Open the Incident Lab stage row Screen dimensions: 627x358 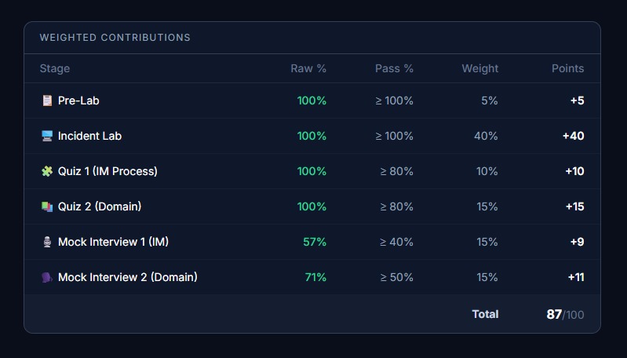pos(312,136)
